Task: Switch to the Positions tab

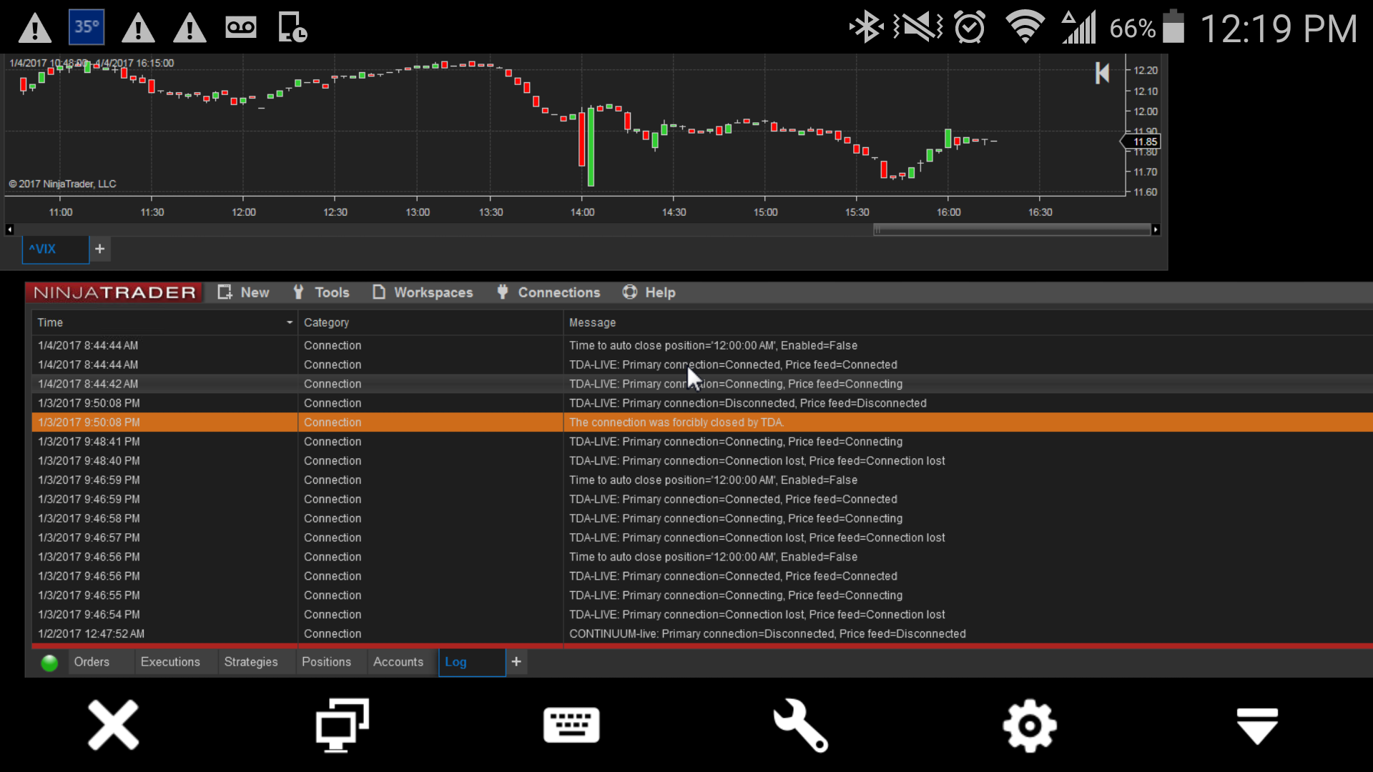Action: [326, 662]
